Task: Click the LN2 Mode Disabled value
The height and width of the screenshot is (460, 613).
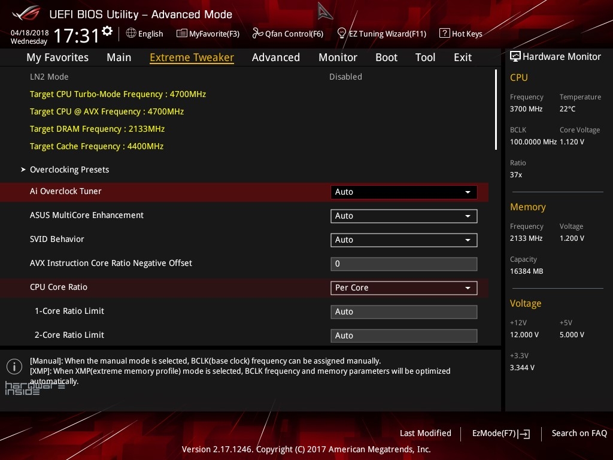Action: pos(345,77)
